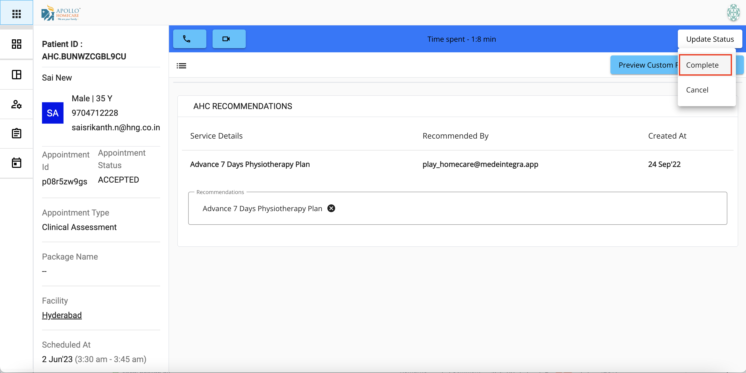Click the Preview Custom button

coord(644,65)
